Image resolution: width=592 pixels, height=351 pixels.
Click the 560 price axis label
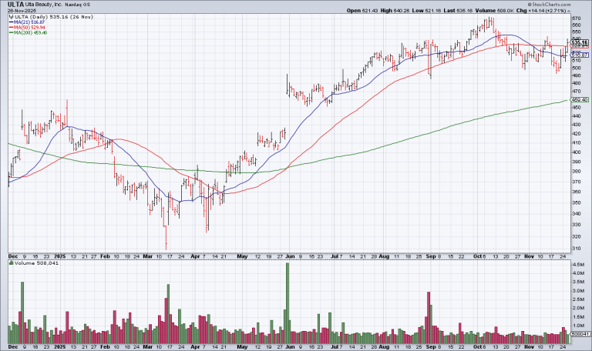coord(577,25)
